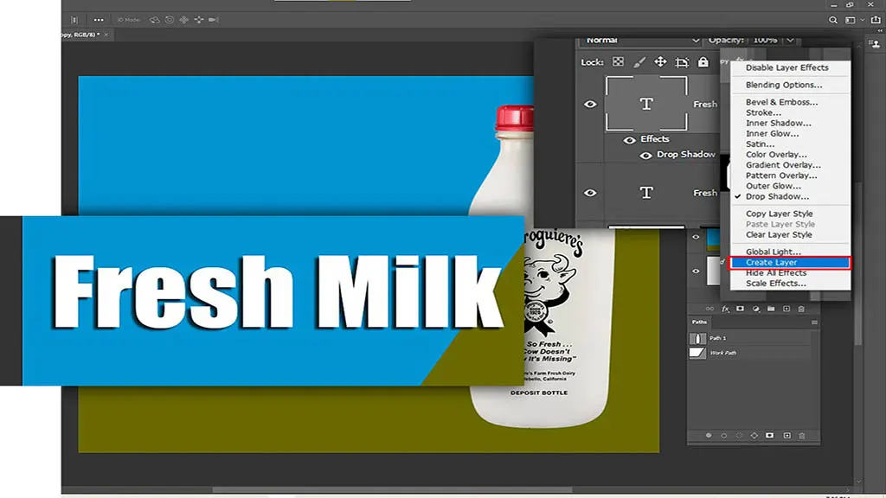Image resolution: width=886 pixels, height=498 pixels.
Task: Create new path in Paths panel footer
Action: pos(786,436)
